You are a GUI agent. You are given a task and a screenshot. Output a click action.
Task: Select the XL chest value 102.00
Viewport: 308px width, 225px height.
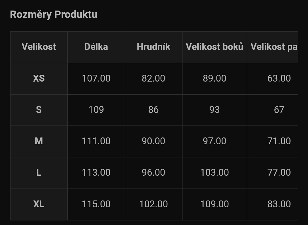pos(153,204)
